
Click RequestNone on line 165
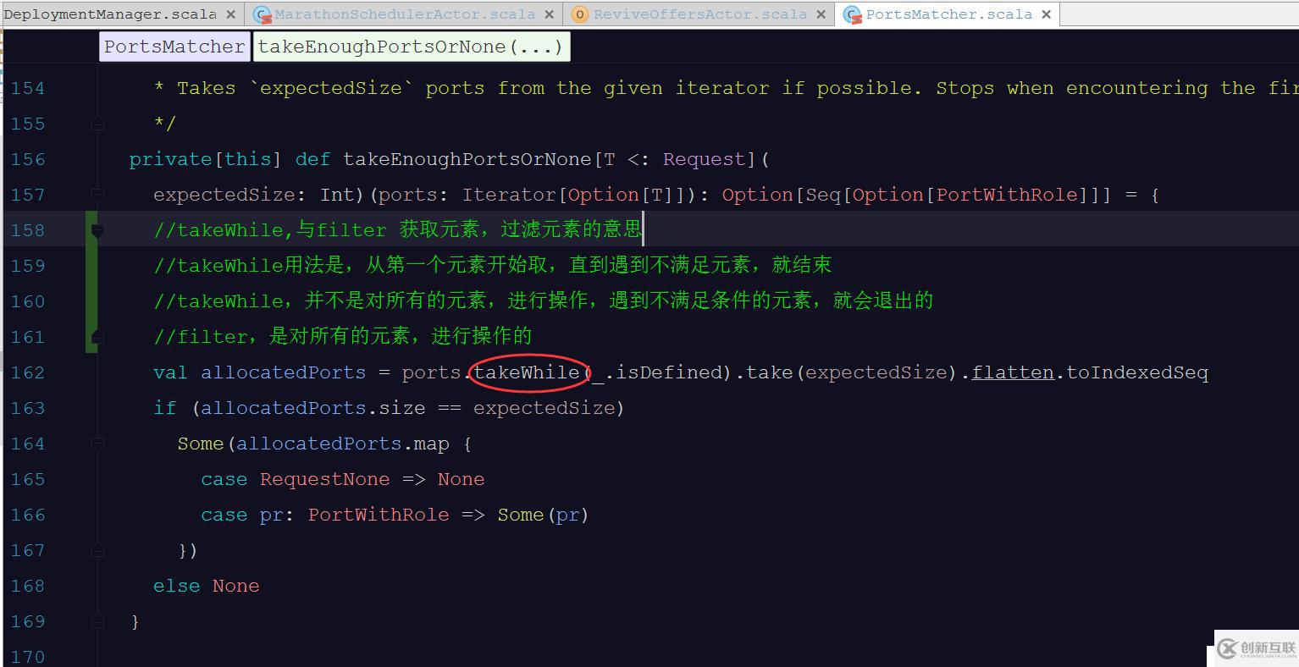[x=325, y=479]
